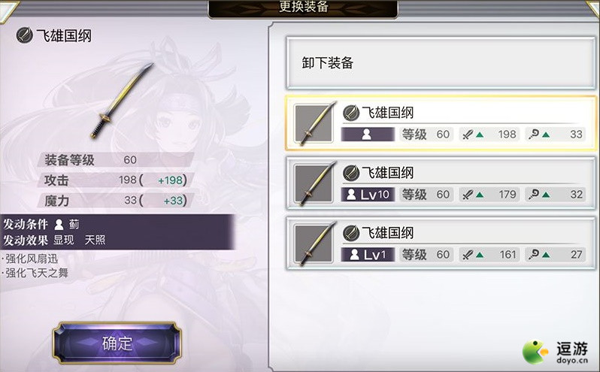Click the round weapon icon on third list item

(350, 233)
